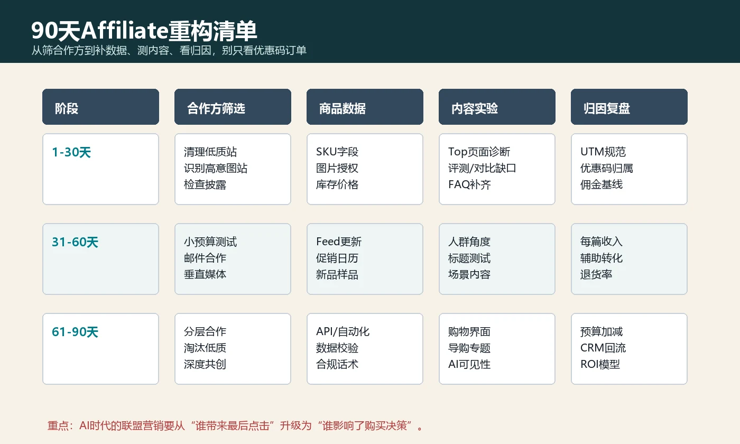
Task: Click the text 场景内容
Action: pos(469,274)
